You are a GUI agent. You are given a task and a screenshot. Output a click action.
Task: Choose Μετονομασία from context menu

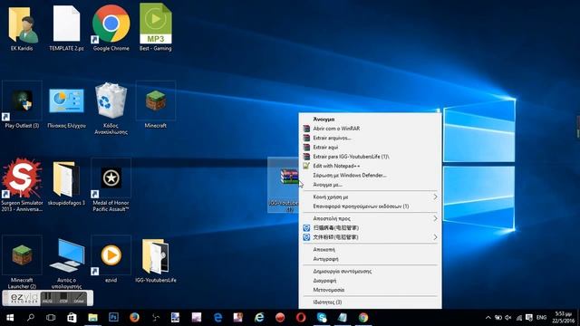370,290
